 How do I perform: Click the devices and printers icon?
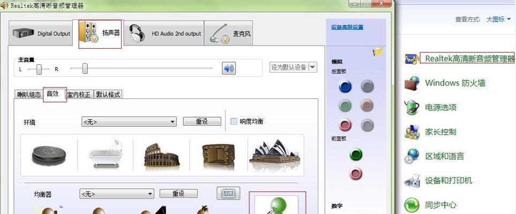coord(412,181)
